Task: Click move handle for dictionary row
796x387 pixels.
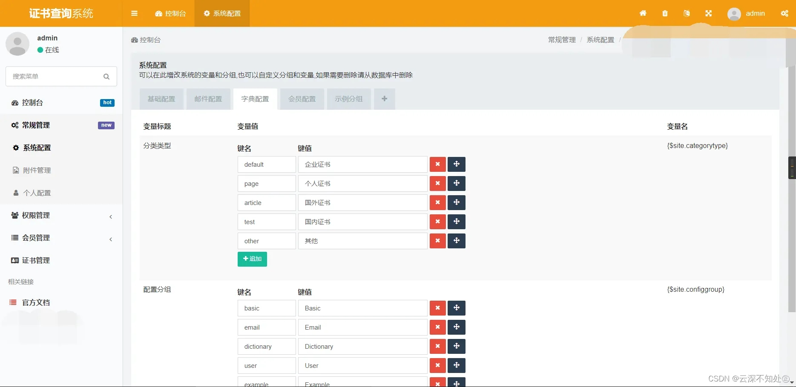Action: (x=457, y=346)
